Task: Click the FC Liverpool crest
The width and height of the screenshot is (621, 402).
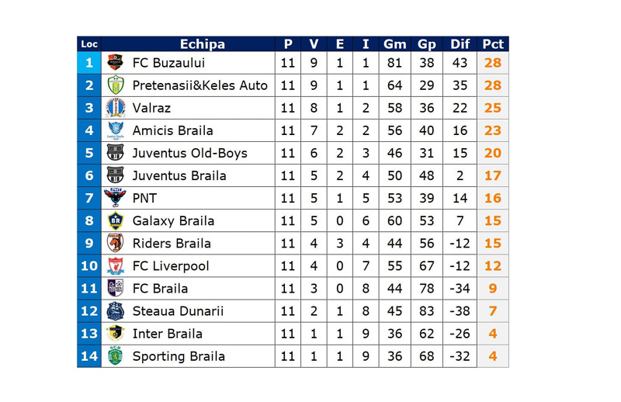Action: 115,266
